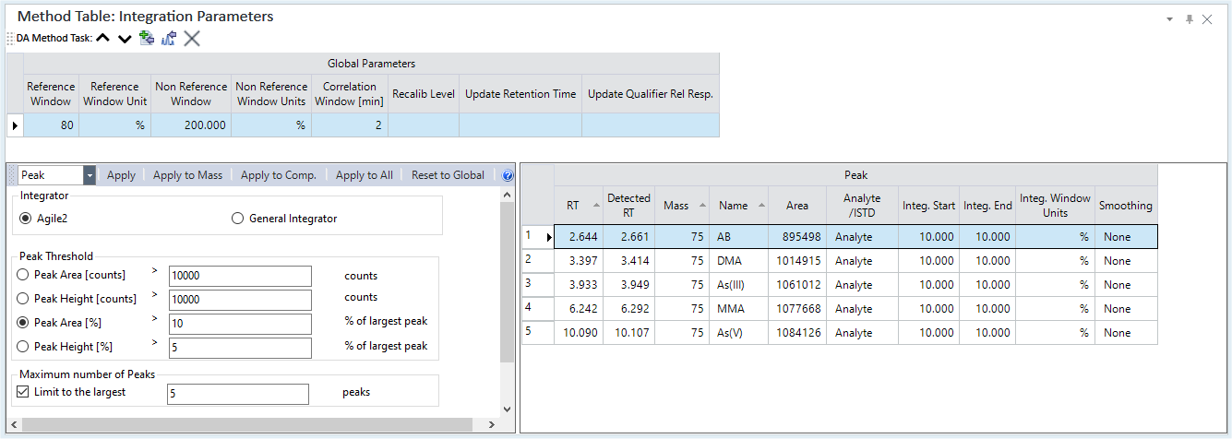Click Correlation Window value 2

coord(350,125)
